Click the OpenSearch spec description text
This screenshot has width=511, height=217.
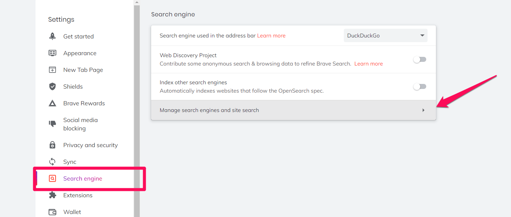pyautogui.click(x=242, y=91)
